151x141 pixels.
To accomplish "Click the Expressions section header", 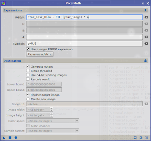I will pos(75,10).
